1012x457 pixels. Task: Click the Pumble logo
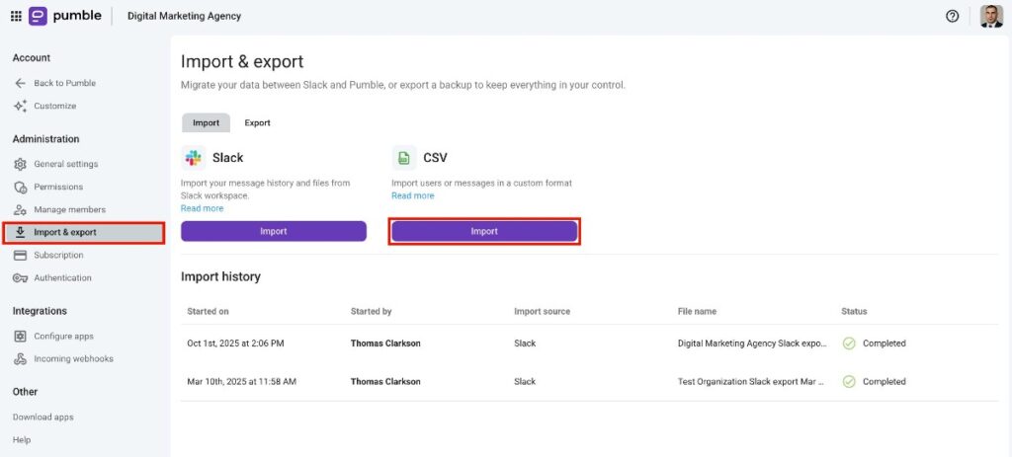click(x=64, y=16)
